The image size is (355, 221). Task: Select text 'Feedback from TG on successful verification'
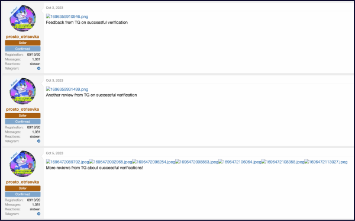click(87, 23)
